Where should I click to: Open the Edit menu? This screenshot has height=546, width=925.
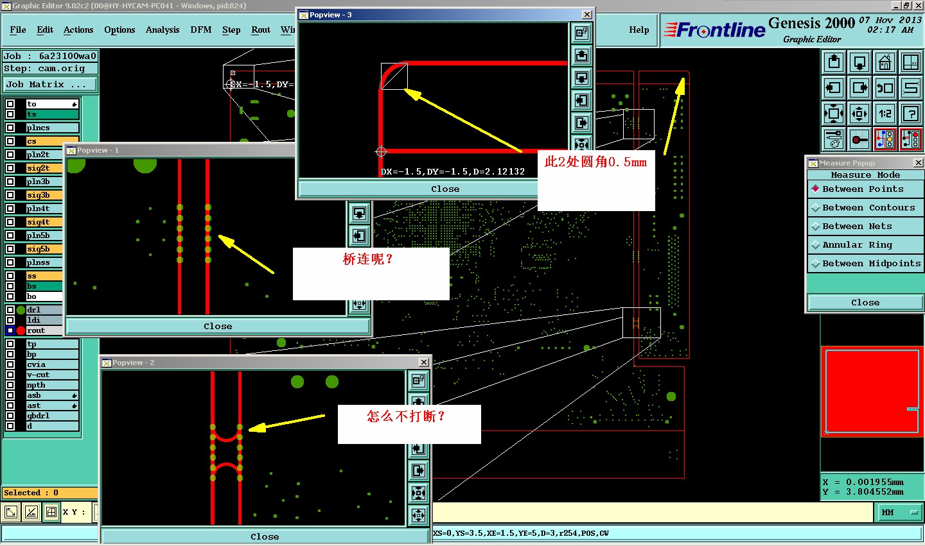click(x=45, y=30)
